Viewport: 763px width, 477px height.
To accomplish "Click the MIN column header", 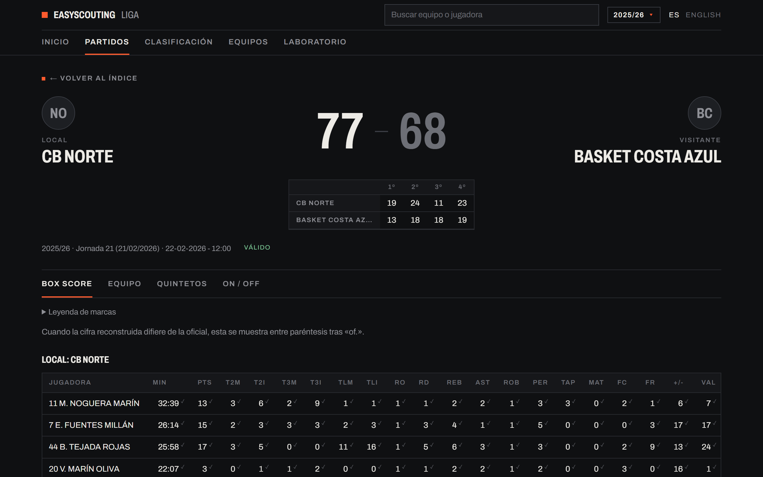I will coord(159,382).
